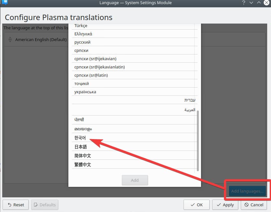The height and width of the screenshot is (212, 271).
Task: Choose 简体中文 from the list
Action: click(83, 156)
